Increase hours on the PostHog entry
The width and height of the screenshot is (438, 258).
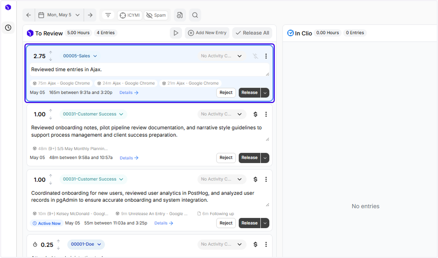point(51,176)
